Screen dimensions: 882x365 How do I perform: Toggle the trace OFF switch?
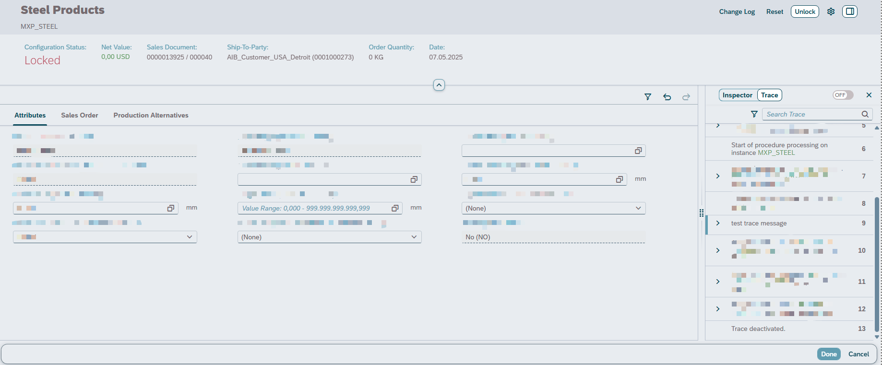pos(843,95)
